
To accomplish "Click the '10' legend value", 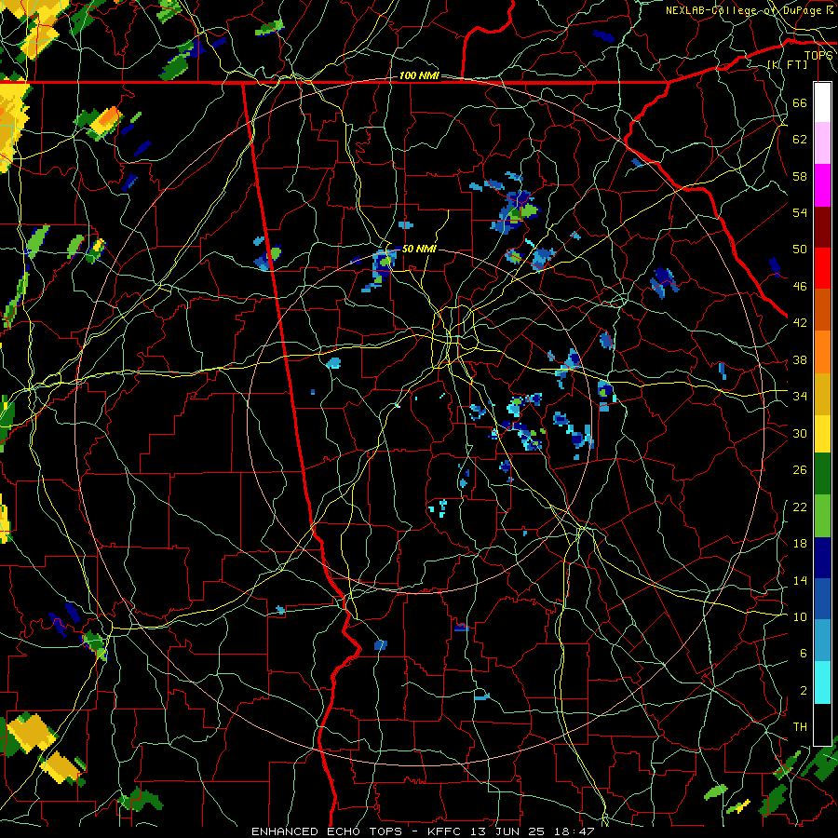I will tap(800, 616).
